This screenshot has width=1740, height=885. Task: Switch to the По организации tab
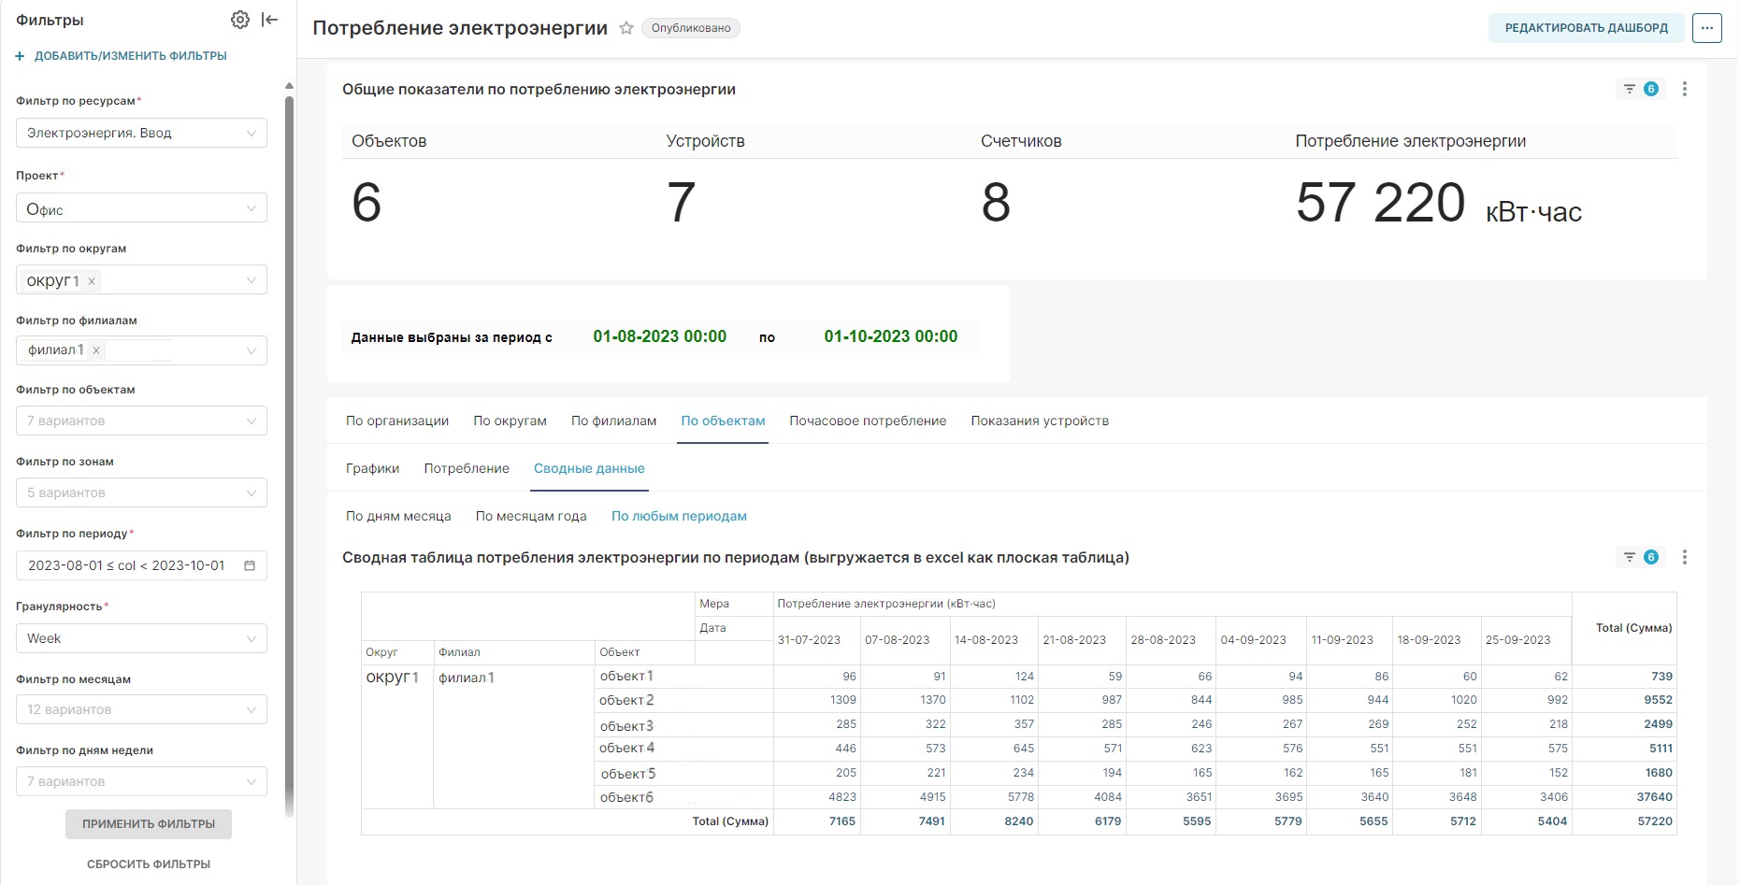coord(397,421)
